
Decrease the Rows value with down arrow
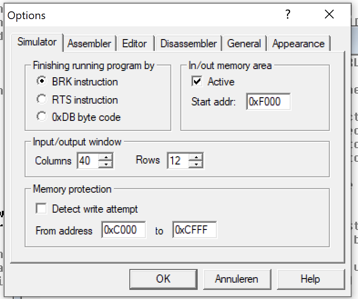[196, 164]
